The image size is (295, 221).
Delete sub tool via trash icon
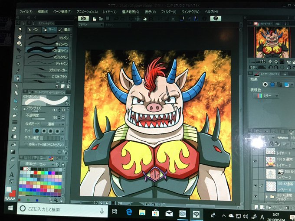point(68,86)
